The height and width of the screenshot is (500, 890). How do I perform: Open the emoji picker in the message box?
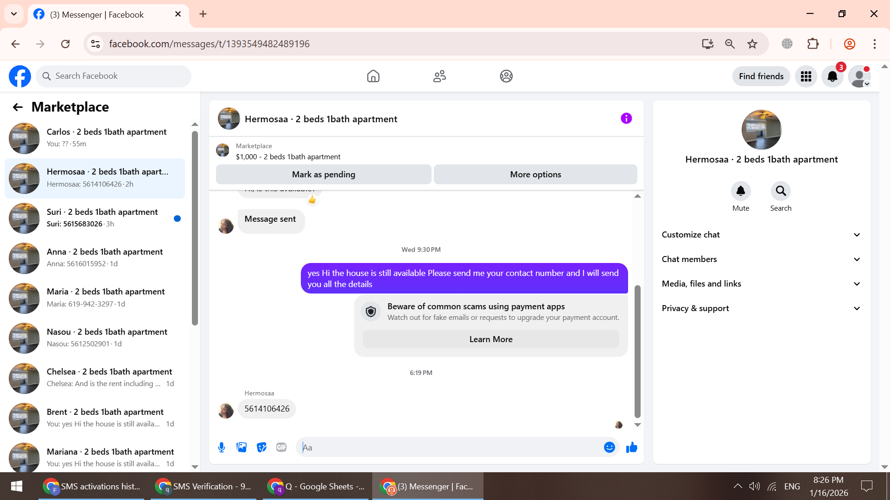pos(609,447)
